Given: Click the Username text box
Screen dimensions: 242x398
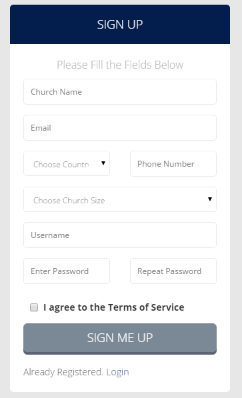Looking at the screenshot, I should (120, 235).
